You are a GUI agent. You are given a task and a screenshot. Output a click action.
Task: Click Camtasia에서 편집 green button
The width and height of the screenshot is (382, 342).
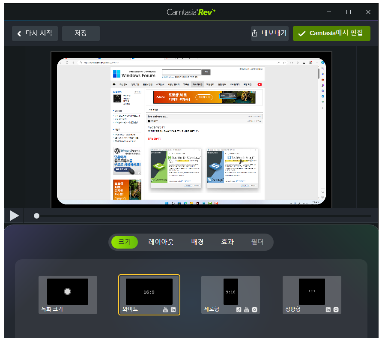[x=331, y=33]
